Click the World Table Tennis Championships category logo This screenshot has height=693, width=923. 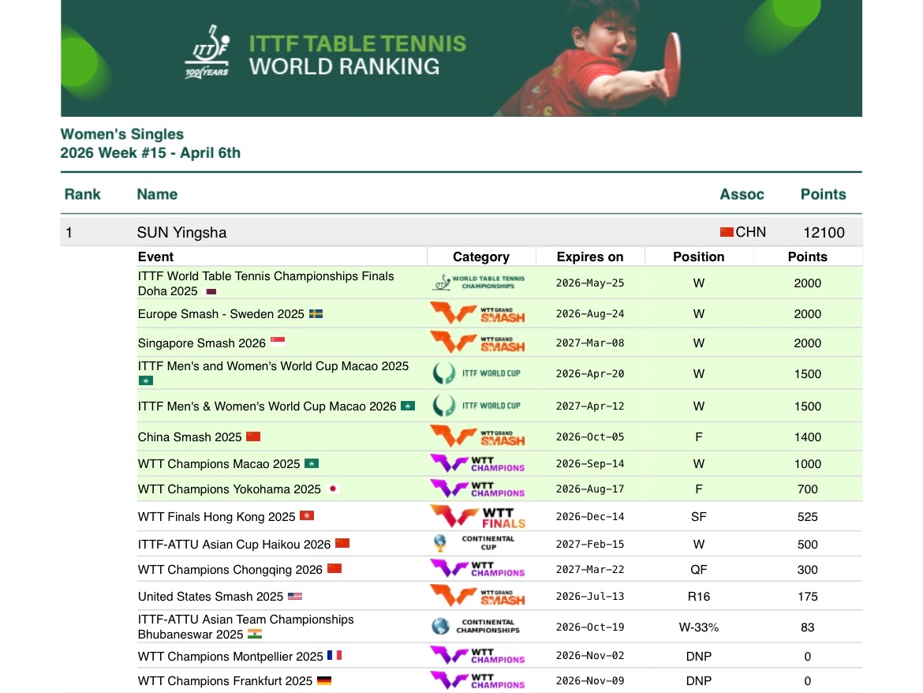click(479, 283)
